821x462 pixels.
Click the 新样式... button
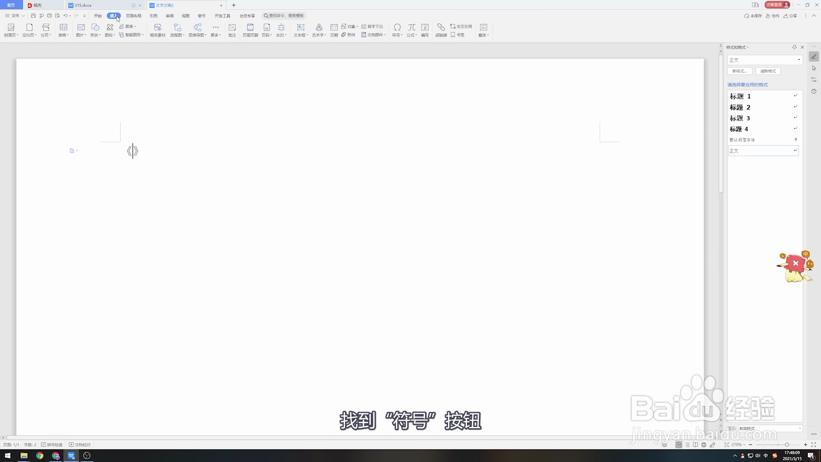(x=739, y=71)
